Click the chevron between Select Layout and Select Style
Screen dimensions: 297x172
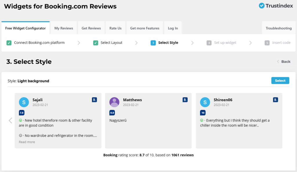136,42
